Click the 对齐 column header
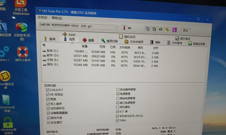 click(156, 48)
